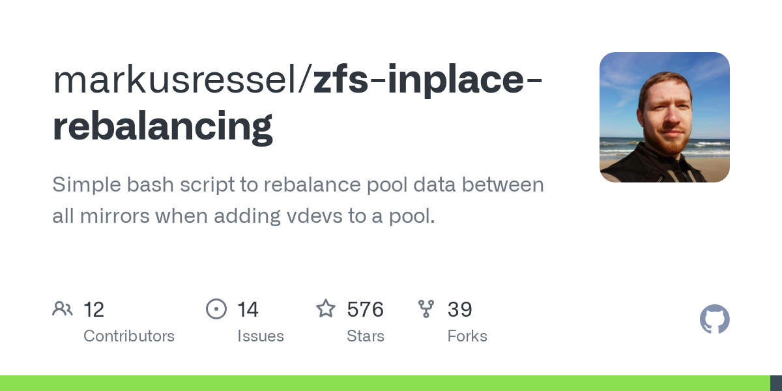Click the Issues circle-dot icon
This screenshot has height=391, width=782.
tap(216, 309)
